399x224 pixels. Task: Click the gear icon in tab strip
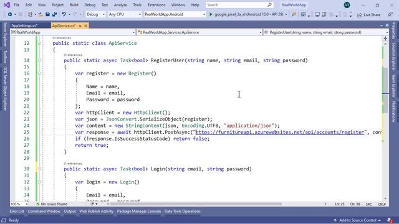(387, 26)
